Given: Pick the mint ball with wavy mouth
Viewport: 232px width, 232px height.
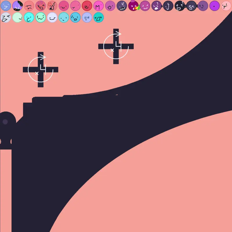Looking at the screenshot, I should 41,17.
